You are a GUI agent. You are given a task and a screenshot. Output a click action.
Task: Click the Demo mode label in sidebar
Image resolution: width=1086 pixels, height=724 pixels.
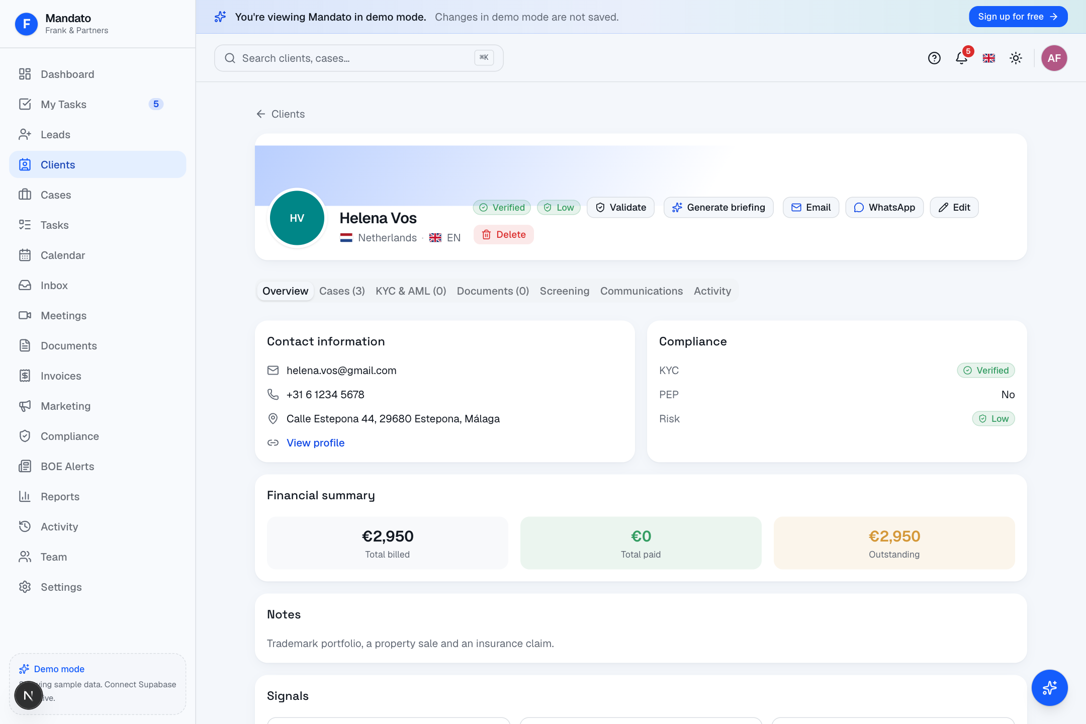point(59,669)
